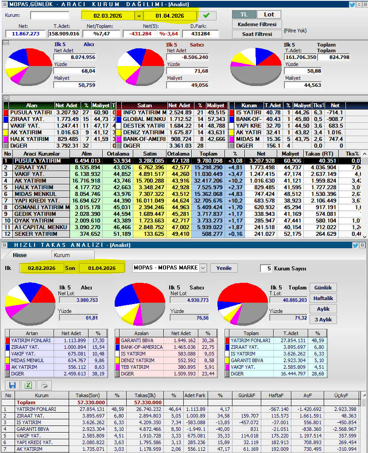The width and height of the screenshot is (368, 453).
Task: Sort Takas table by GünlükF header
Action: [246, 395]
